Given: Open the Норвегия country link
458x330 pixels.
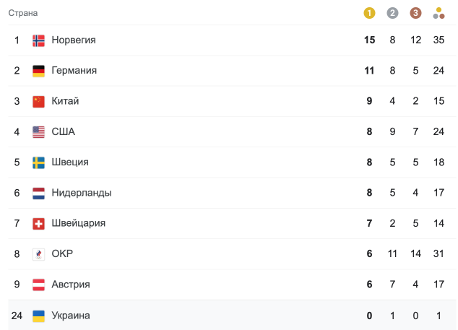Looking at the screenshot, I should pos(74,40).
